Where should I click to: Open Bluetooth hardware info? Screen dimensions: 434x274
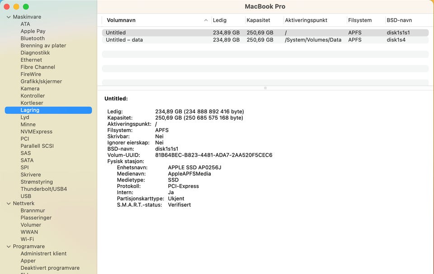click(33, 38)
